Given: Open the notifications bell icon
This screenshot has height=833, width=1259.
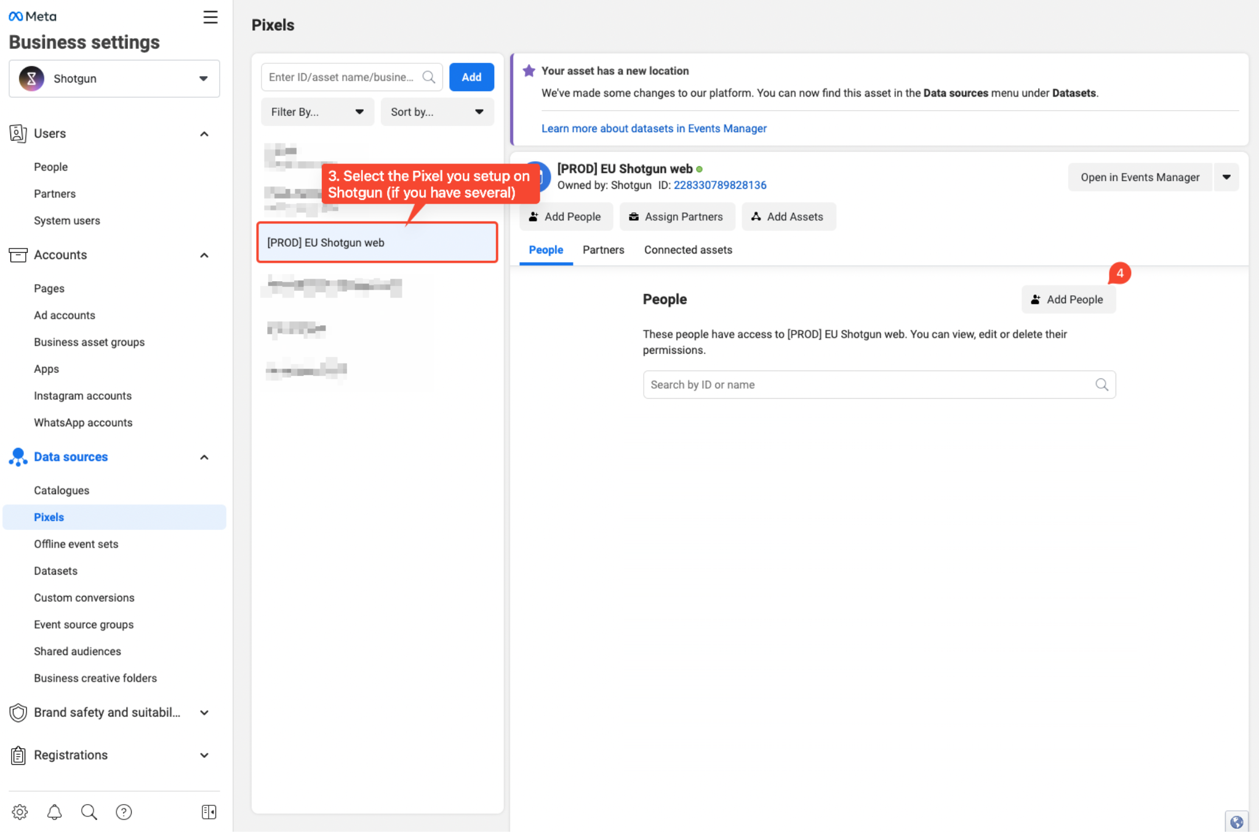Looking at the screenshot, I should 54,812.
